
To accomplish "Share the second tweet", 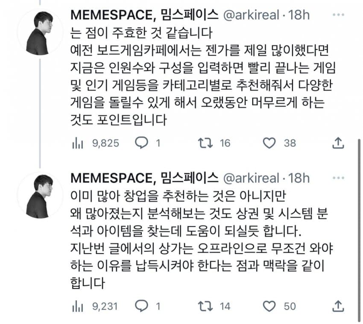I will tap(338, 306).
